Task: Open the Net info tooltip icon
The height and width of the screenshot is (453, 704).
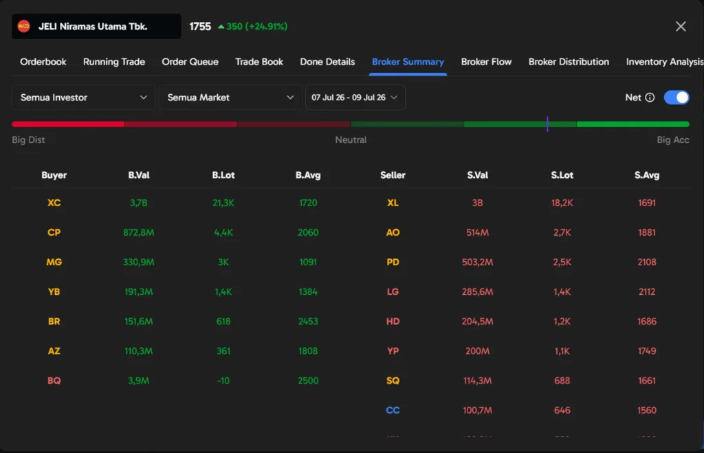Action: [650, 98]
